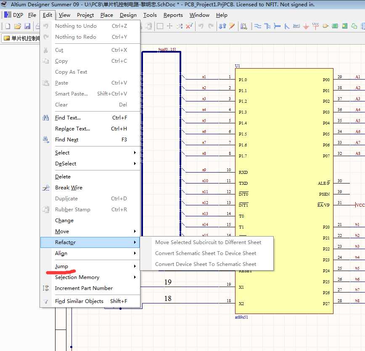Click the undo arrow in the toolbar
The height and width of the screenshot is (351, 365).
tap(201, 26)
